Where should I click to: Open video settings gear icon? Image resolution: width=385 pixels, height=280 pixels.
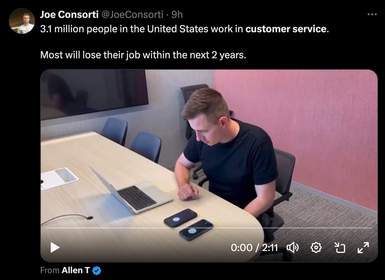click(316, 248)
